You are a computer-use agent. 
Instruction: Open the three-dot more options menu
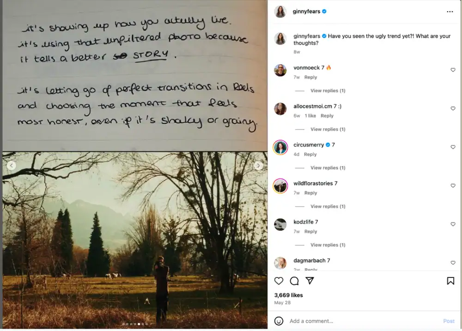[450, 12]
